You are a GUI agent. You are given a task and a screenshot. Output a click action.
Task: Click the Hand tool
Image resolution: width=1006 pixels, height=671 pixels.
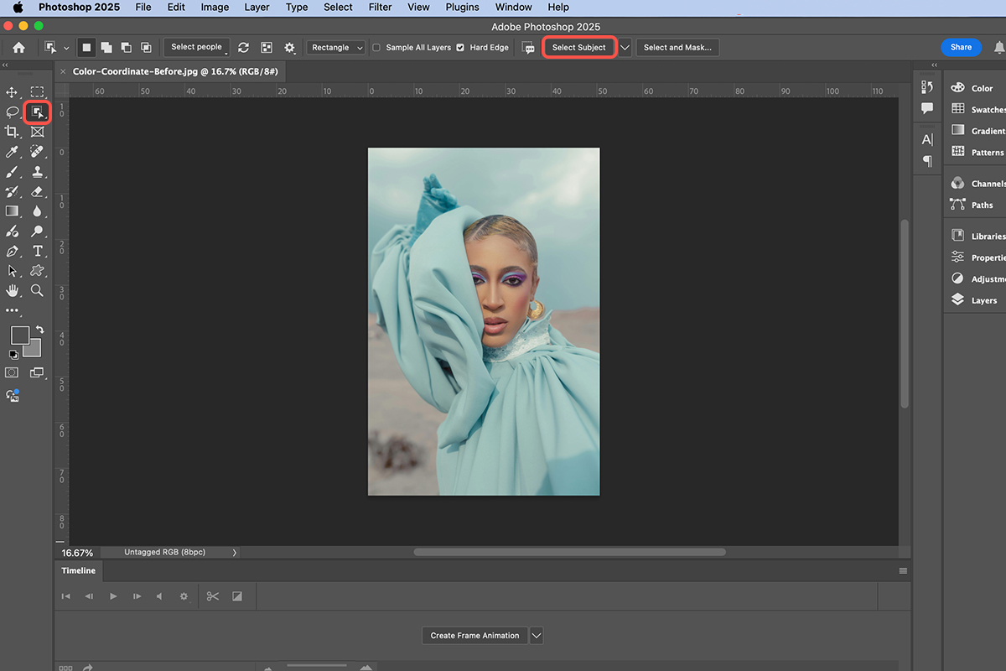click(13, 290)
